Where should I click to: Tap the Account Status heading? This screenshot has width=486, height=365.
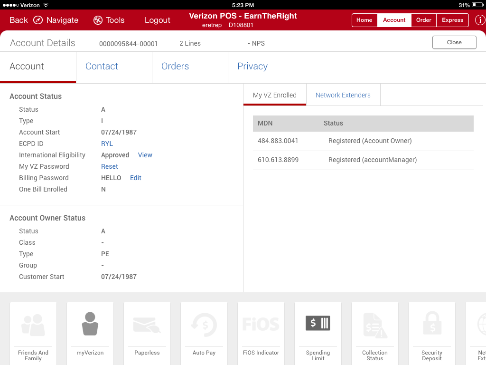pyautogui.click(x=36, y=96)
